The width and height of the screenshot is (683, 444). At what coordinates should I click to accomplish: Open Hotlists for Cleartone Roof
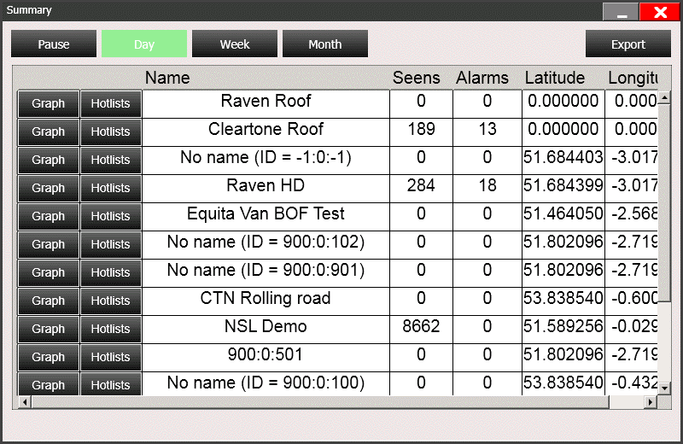[111, 131]
